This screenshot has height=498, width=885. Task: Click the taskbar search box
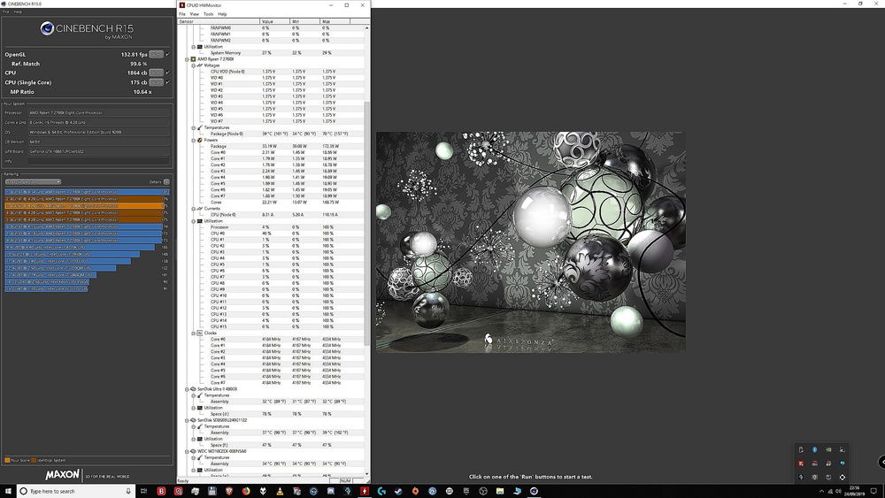[x=75, y=491]
